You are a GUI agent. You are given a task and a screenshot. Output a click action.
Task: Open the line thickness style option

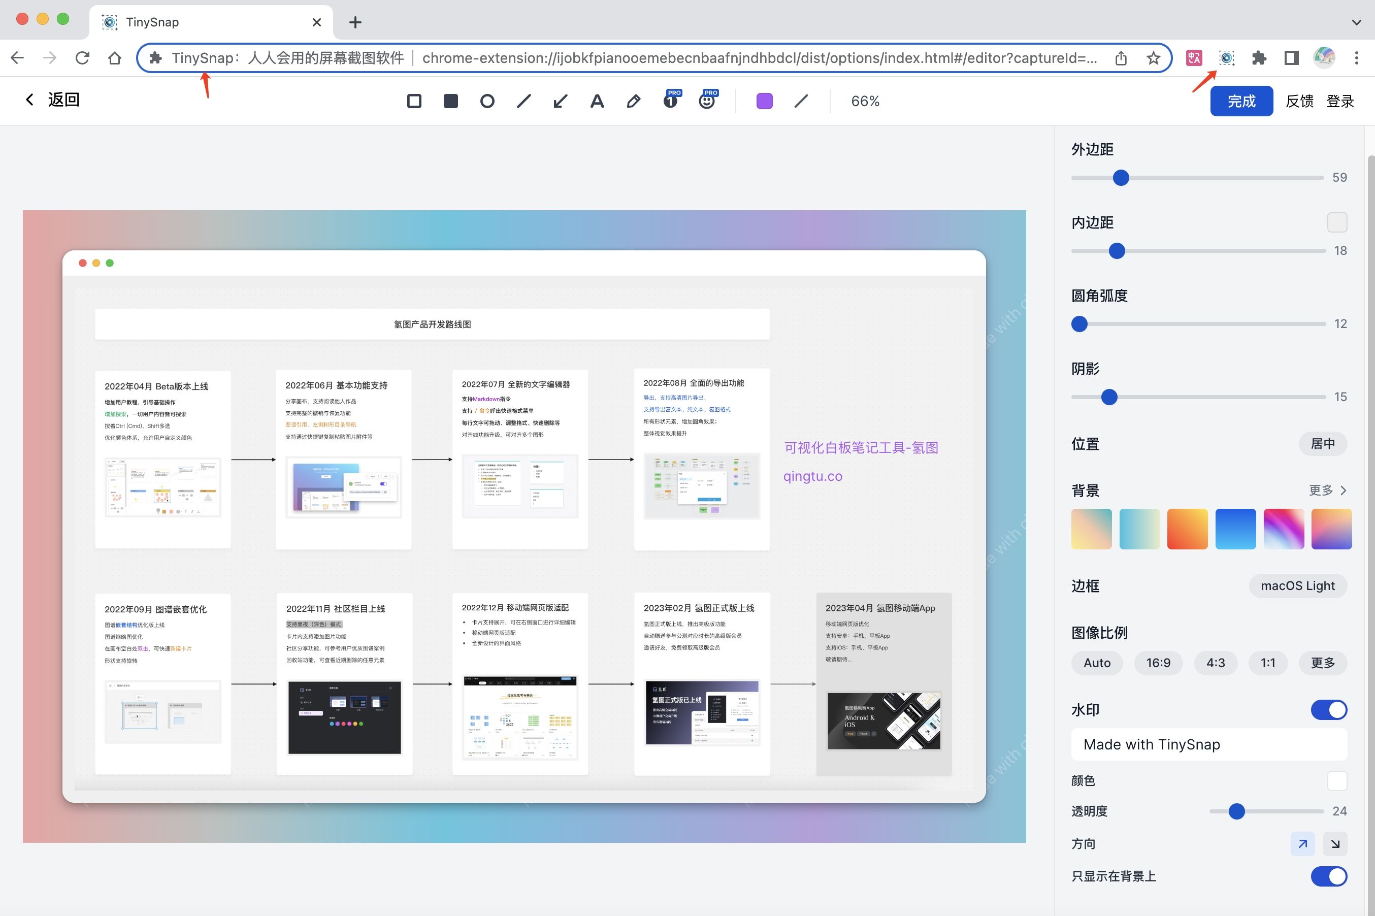point(801,101)
